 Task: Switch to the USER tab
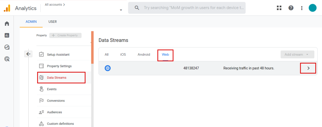(x=53, y=22)
